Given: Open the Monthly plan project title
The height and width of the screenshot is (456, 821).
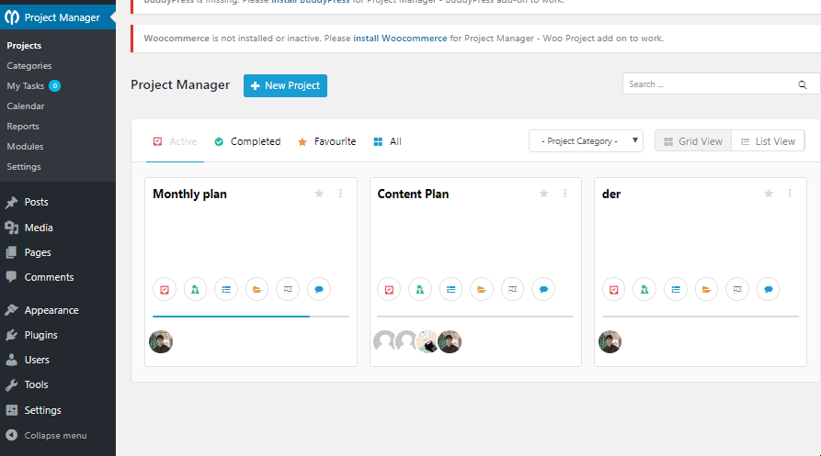Looking at the screenshot, I should pyautogui.click(x=189, y=195).
